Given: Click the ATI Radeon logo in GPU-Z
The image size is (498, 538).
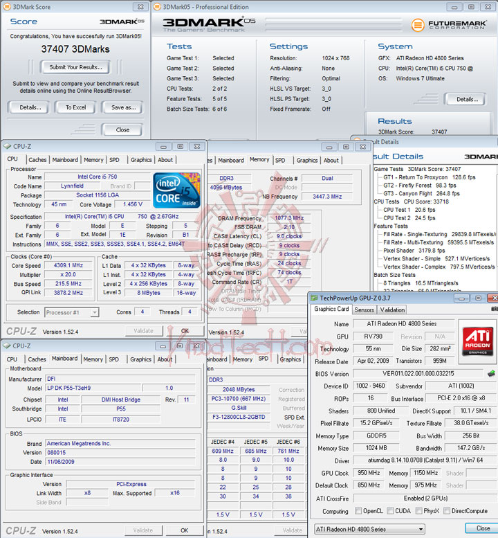Looking at the screenshot, I should click(x=477, y=341).
